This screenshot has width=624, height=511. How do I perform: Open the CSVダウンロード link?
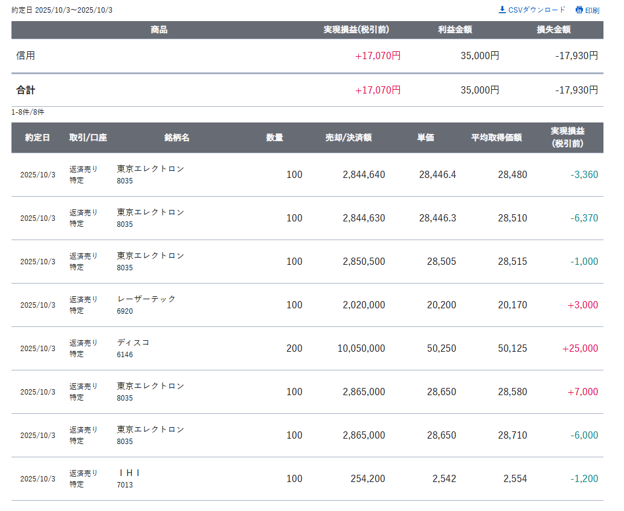537,10
